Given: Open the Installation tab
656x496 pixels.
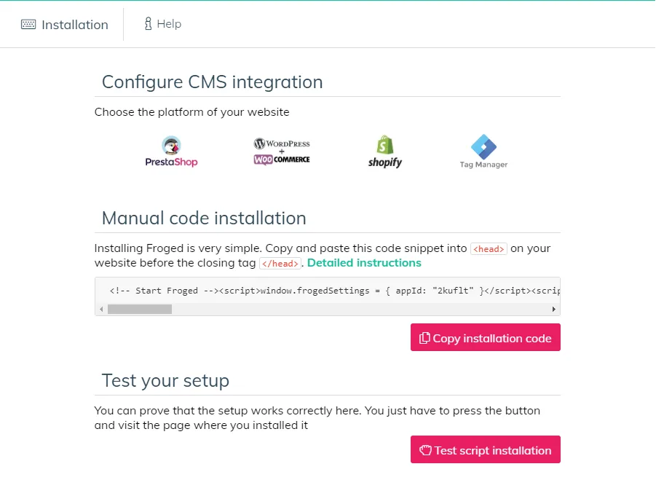Looking at the screenshot, I should 65,24.
